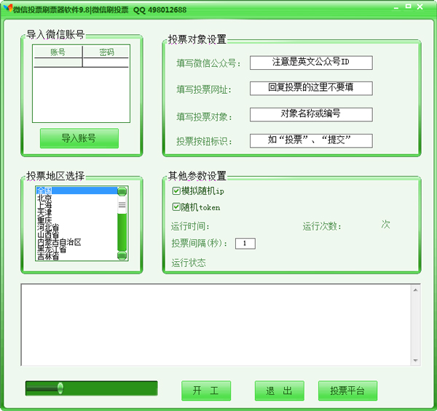Click the 密码 column header
Screen dimensions: 437x411
[x=106, y=52]
